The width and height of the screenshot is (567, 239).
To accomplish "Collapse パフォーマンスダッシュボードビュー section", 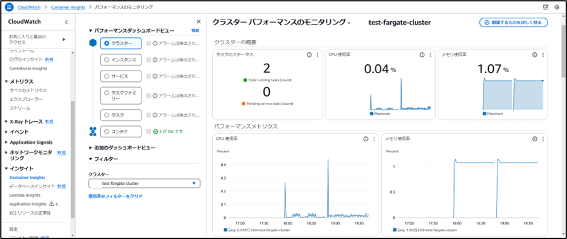I will [90, 31].
